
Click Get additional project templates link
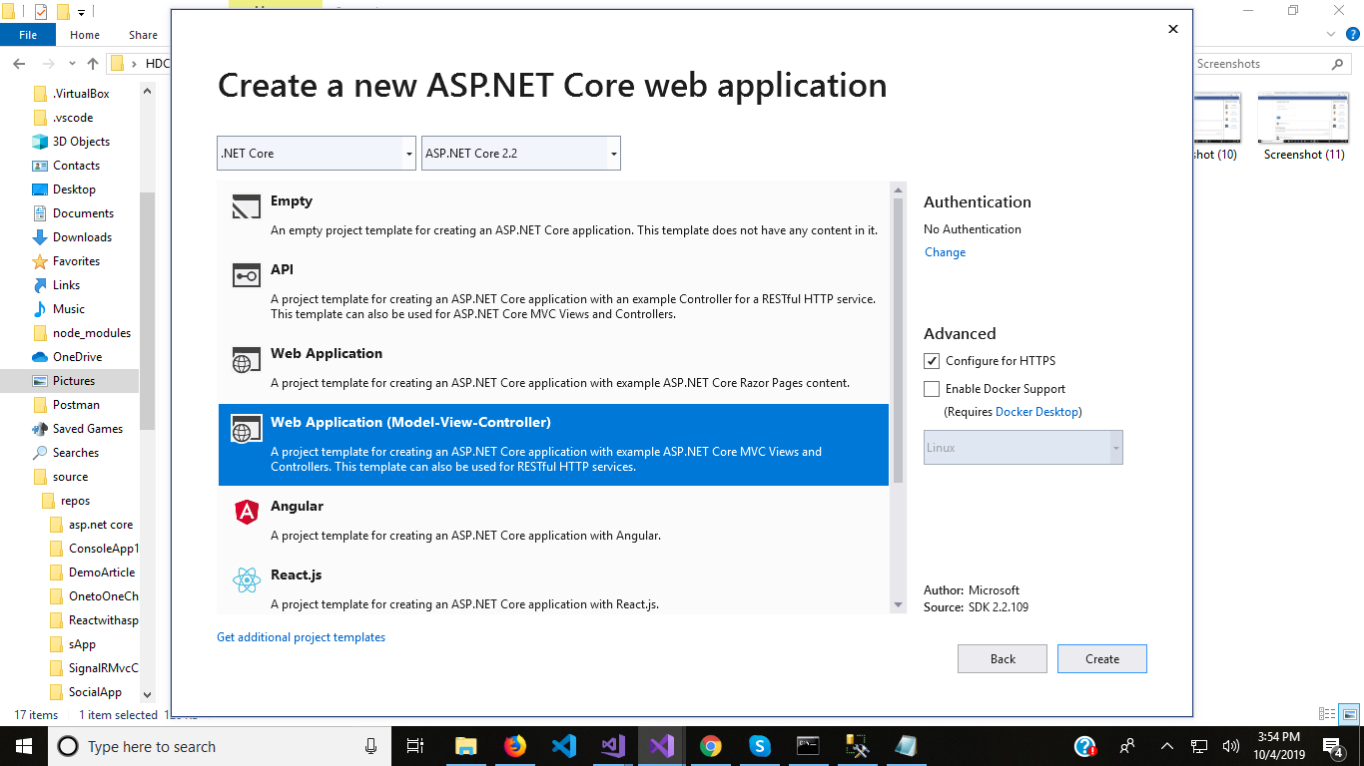pyautogui.click(x=301, y=637)
